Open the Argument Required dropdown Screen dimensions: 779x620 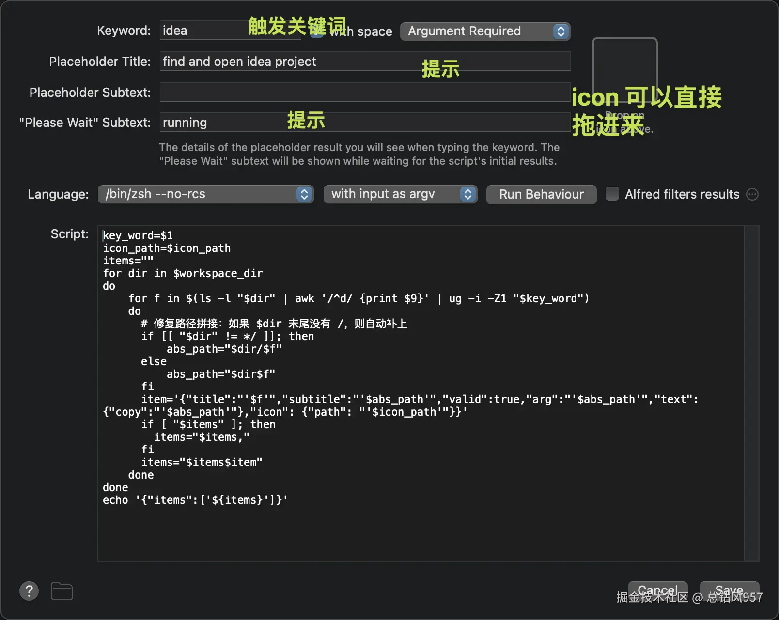coord(485,31)
